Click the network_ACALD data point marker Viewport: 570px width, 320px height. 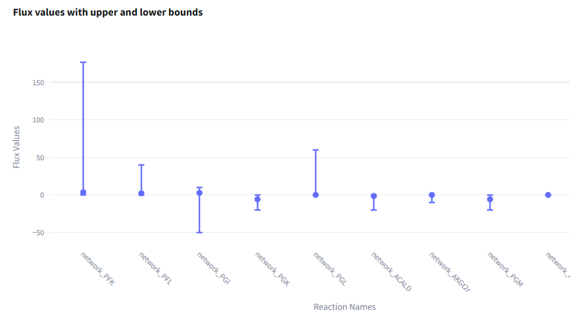click(x=374, y=196)
